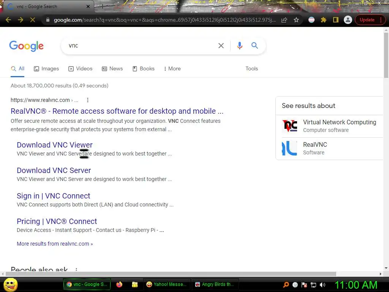Go back to the previous page
The image size is (389, 292).
click(8, 20)
